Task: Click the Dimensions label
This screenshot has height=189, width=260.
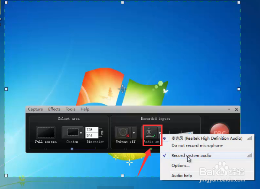Action: (95, 142)
